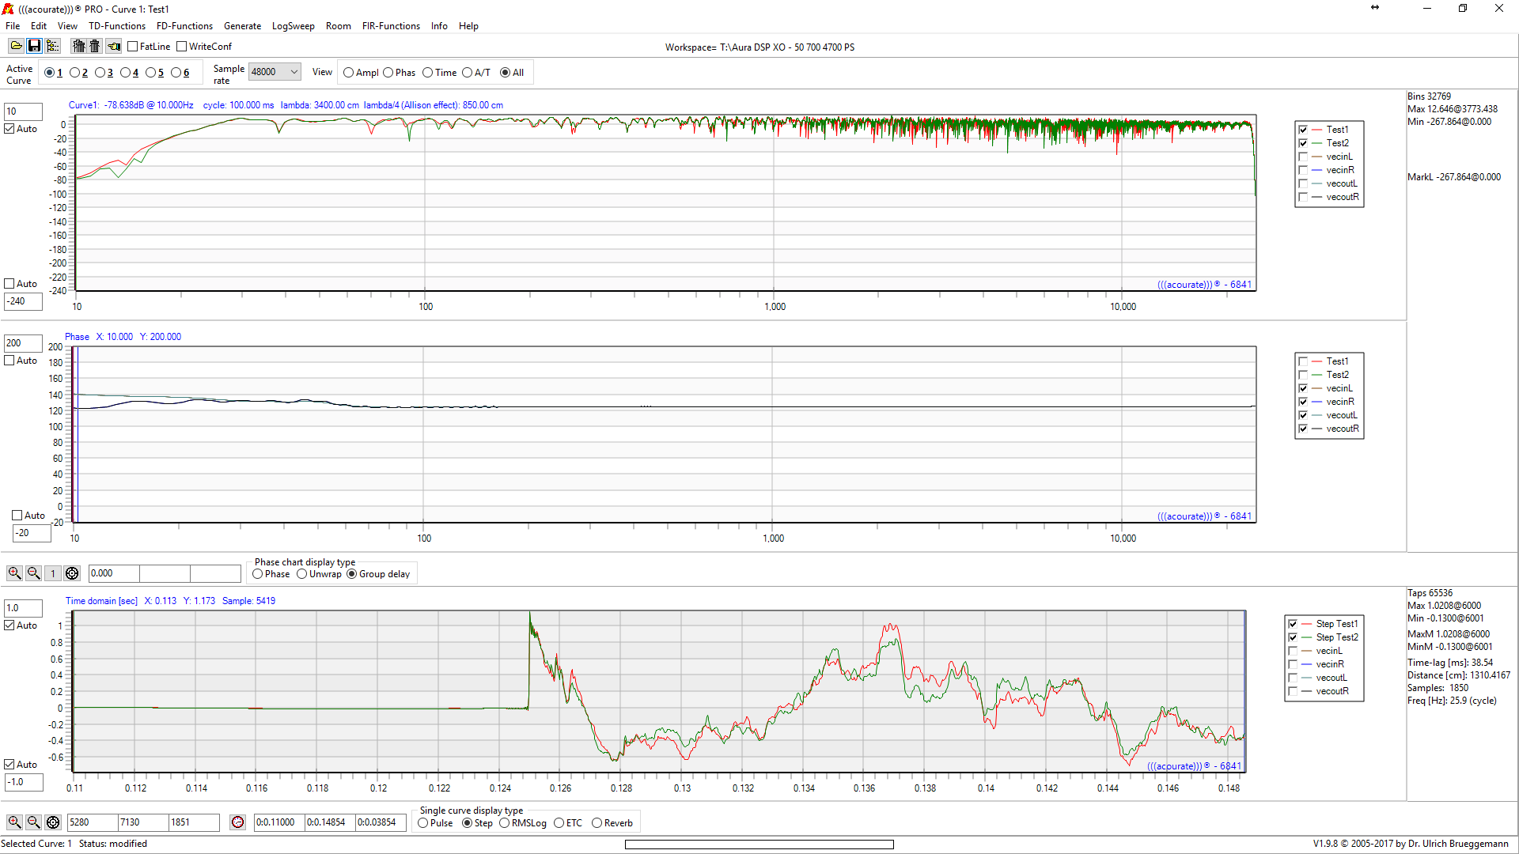The width and height of the screenshot is (1519, 854).
Task: Select active curve 5
Action: coord(150,73)
